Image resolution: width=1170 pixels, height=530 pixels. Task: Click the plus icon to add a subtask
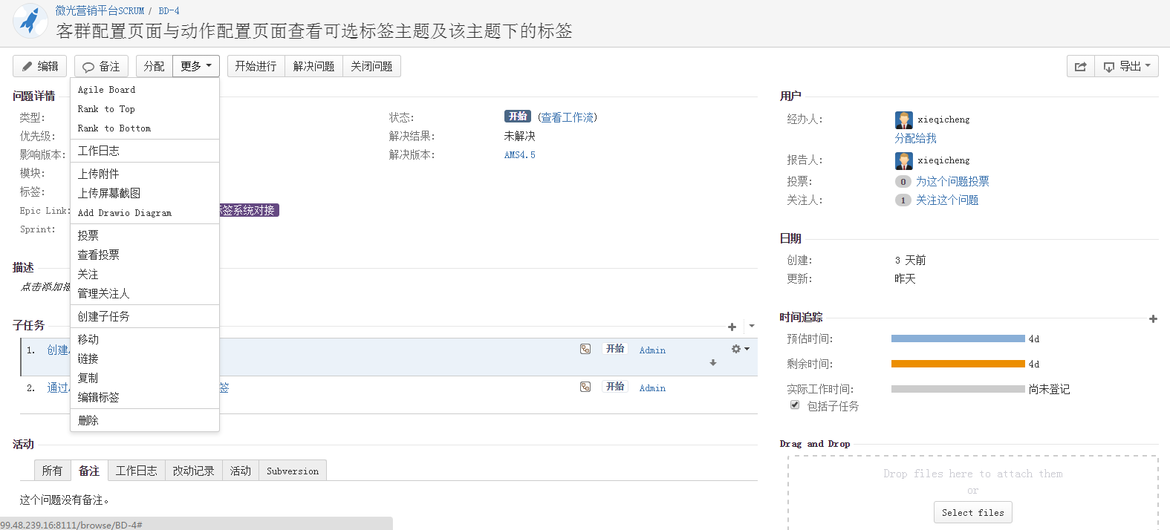[732, 327]
